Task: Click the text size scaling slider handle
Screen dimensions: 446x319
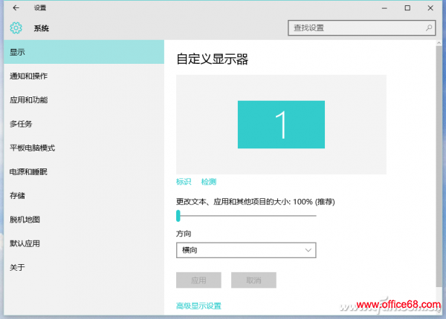Action: click(x=178, y=216)
